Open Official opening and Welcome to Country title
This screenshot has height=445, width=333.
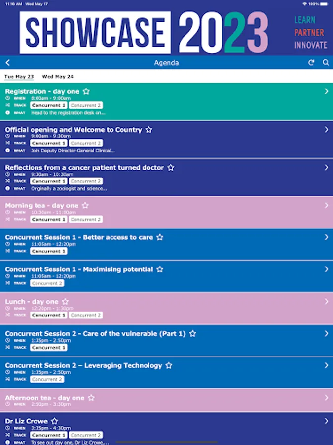74,130
